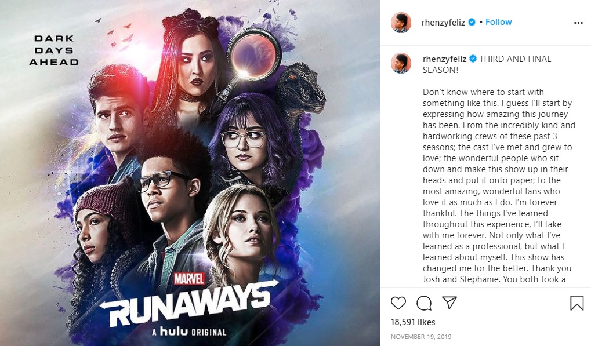
Task: Open more options three-dot menu
Action: (x=578, y=23)
